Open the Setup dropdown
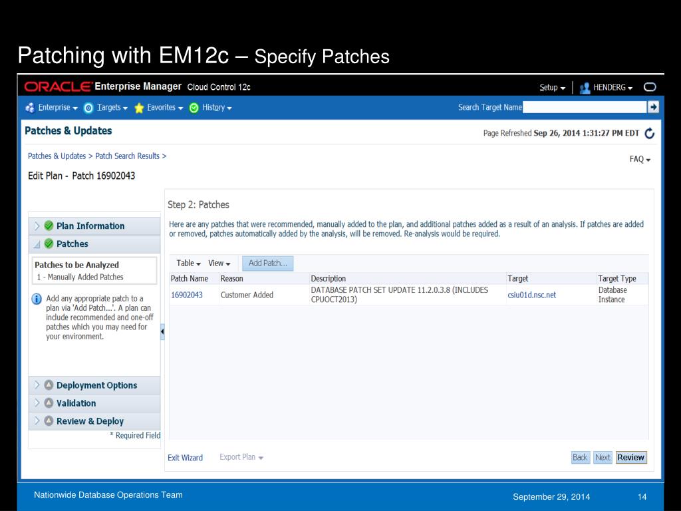This screenshot has height=511, width=681. [553, 87]
